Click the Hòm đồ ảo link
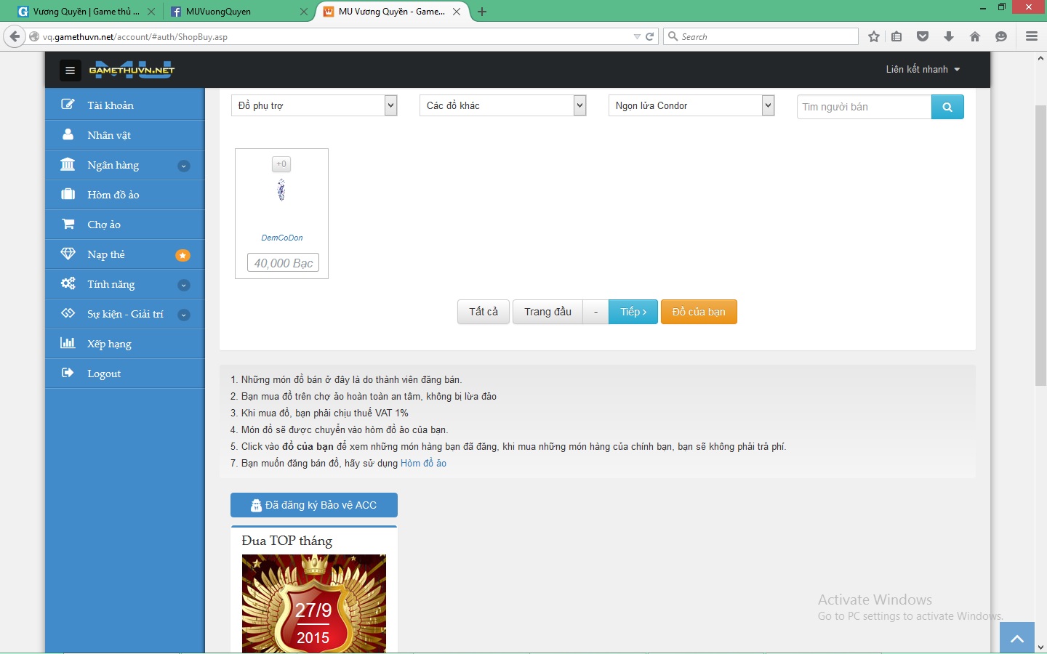The width and height of the screenshot is (1047, 654). [x=423, y=463]
